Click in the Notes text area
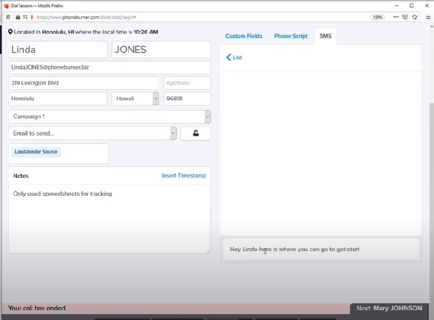 110,219
